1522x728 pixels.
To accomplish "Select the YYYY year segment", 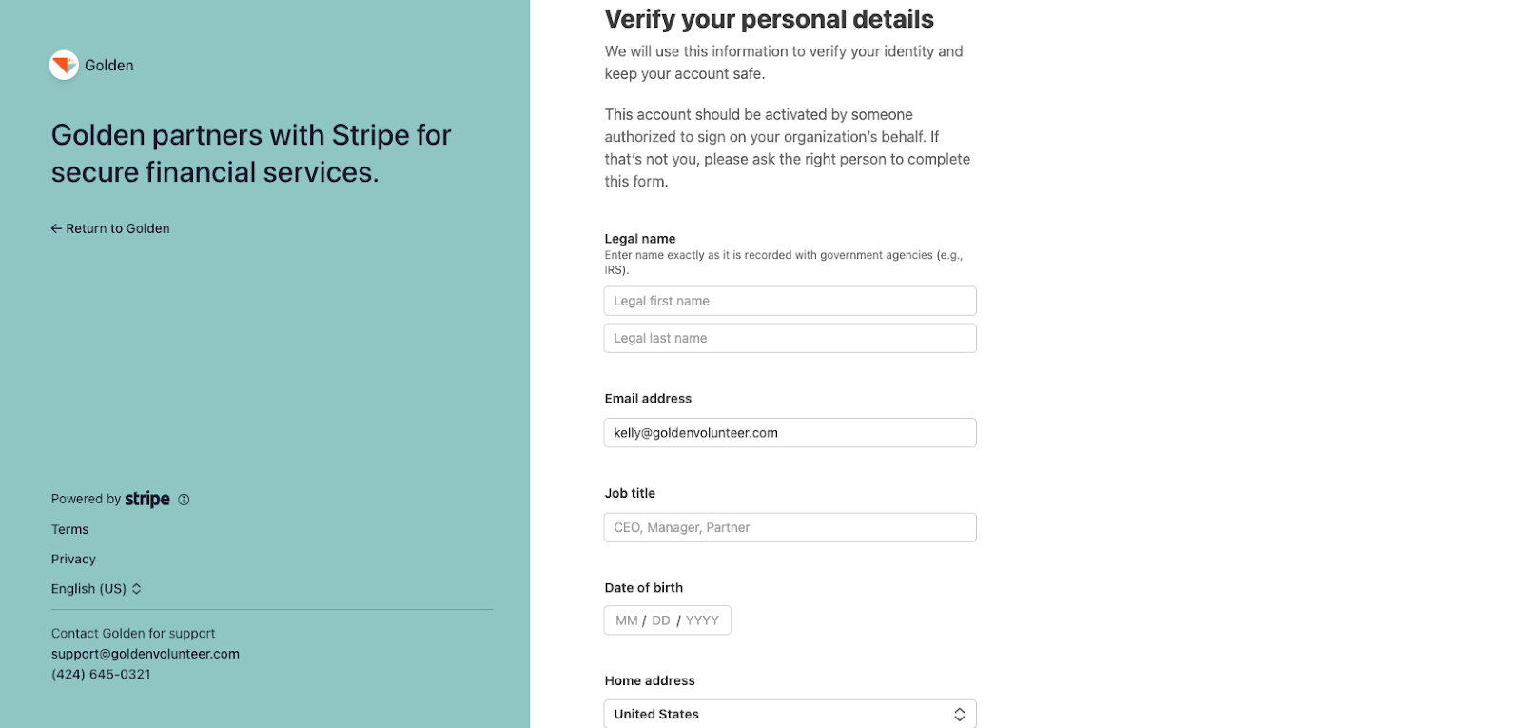I will 702,620.
